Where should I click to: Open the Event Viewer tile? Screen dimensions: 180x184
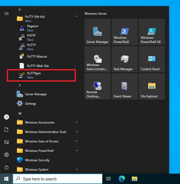point(125,86)
